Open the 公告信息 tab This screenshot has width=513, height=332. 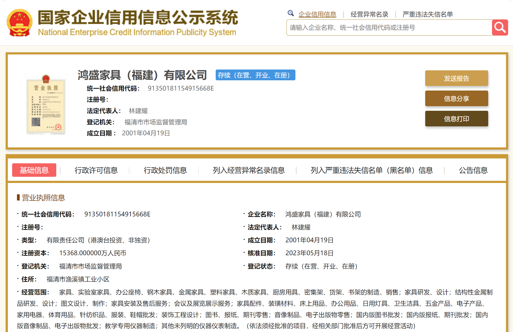[473, 170]
